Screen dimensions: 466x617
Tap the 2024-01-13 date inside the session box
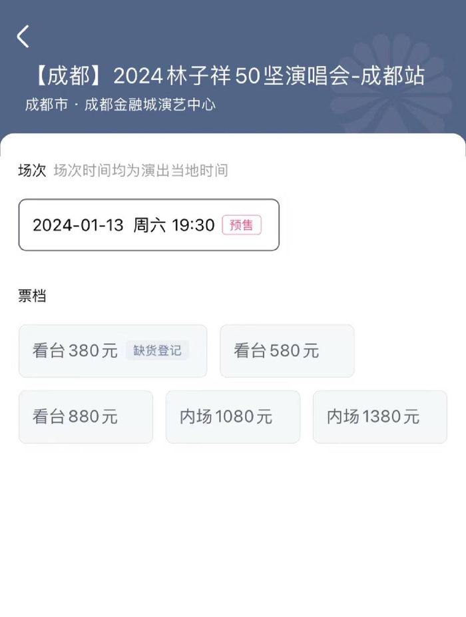78,225
